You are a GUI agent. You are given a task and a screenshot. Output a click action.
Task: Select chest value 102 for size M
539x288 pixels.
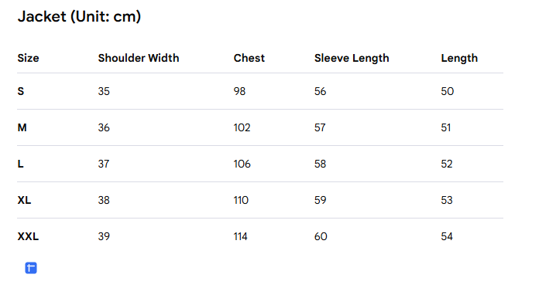[242, 127]
